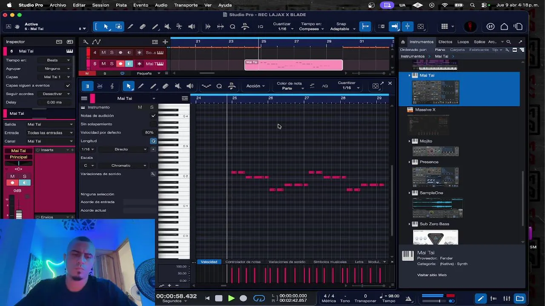Open browser home icon
Screen dimensions: 545x306
403,42
